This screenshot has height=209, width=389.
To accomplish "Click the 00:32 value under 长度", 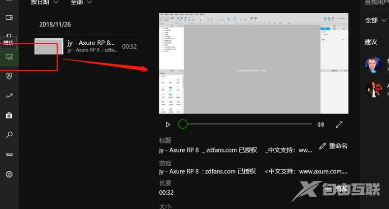I will (166, 192).
